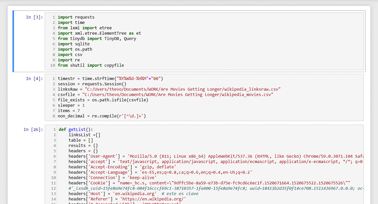Click the 'import sqlite' line
The image size is (378, 204).
[x=74, y=44]
